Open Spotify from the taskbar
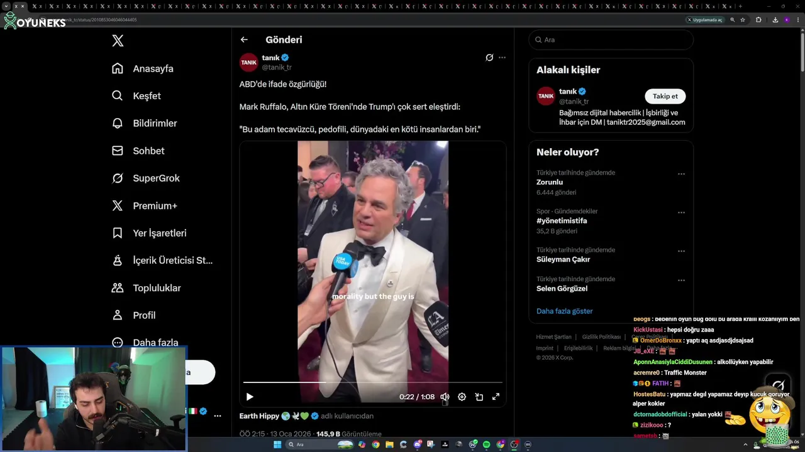 (486, 444)
